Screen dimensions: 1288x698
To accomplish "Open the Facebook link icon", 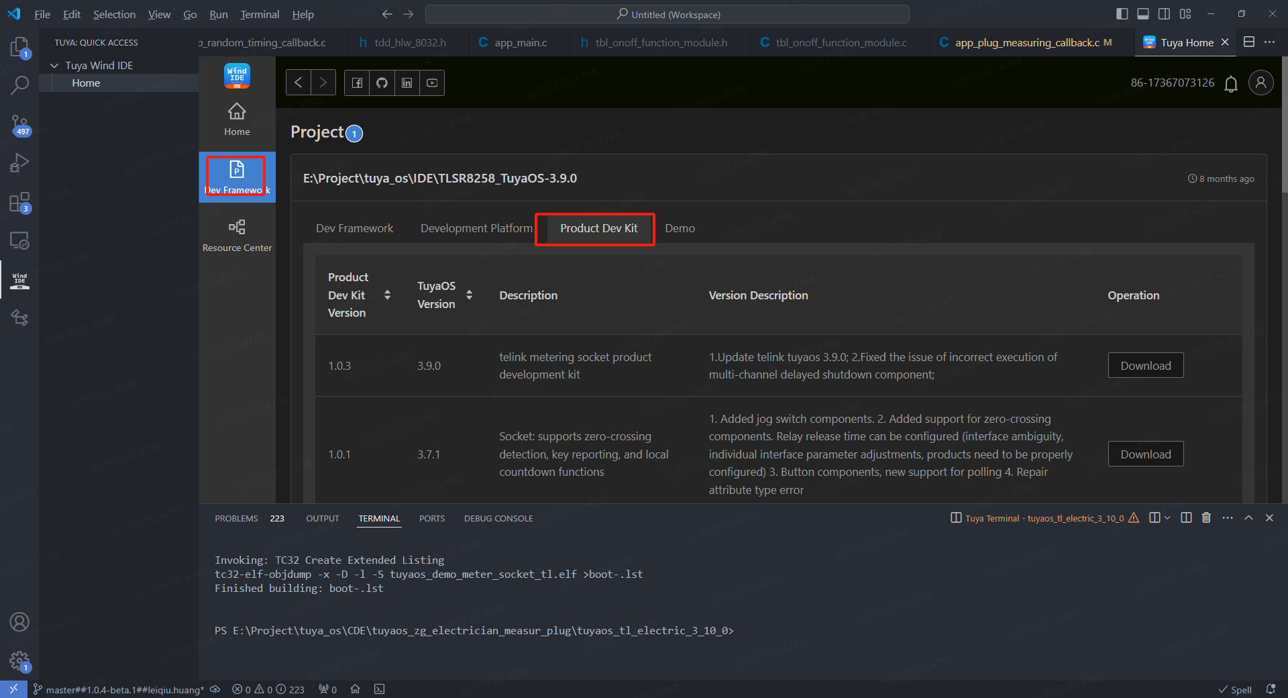I will pyautogui.click(x=357, y=83).
